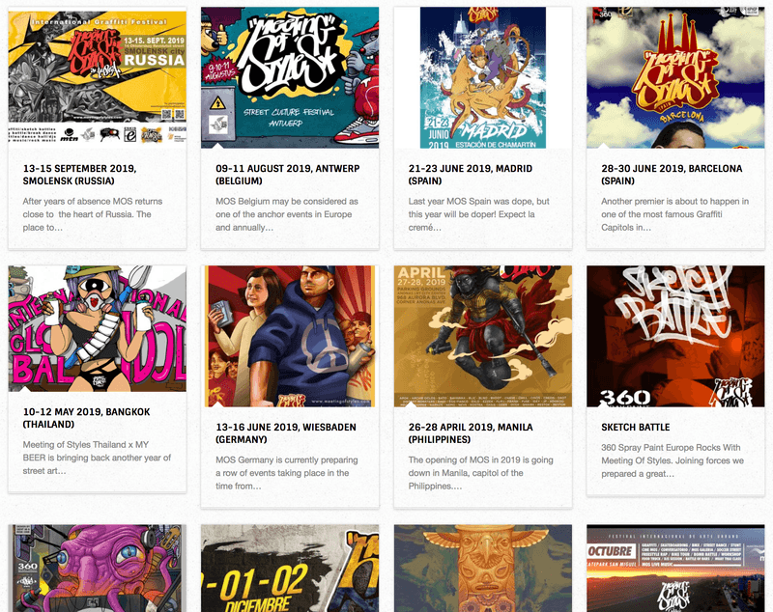Open the totem mask poster thumbnail
The image size is (773, 612).
point(482,569)
